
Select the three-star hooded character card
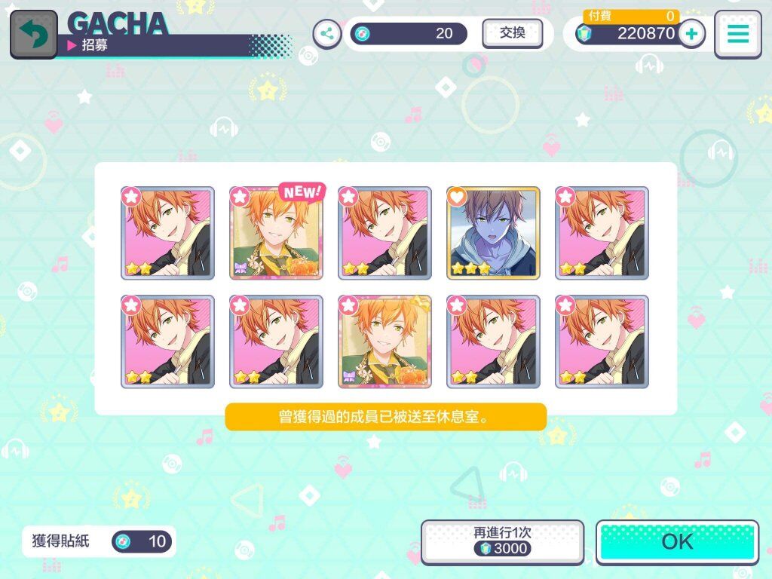pyautogui.click(x=493, y=233)
